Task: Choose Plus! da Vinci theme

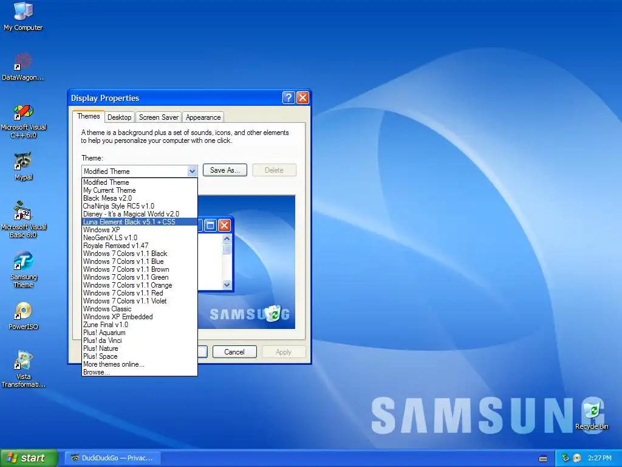Action: coord(140,341)
